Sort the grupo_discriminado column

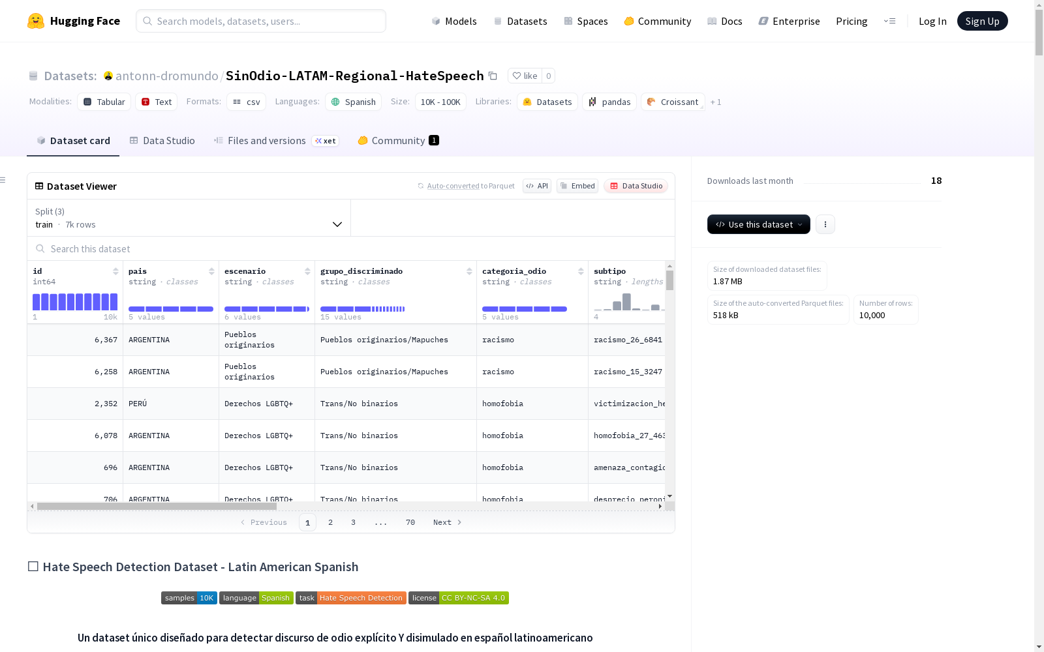[469, 271]
